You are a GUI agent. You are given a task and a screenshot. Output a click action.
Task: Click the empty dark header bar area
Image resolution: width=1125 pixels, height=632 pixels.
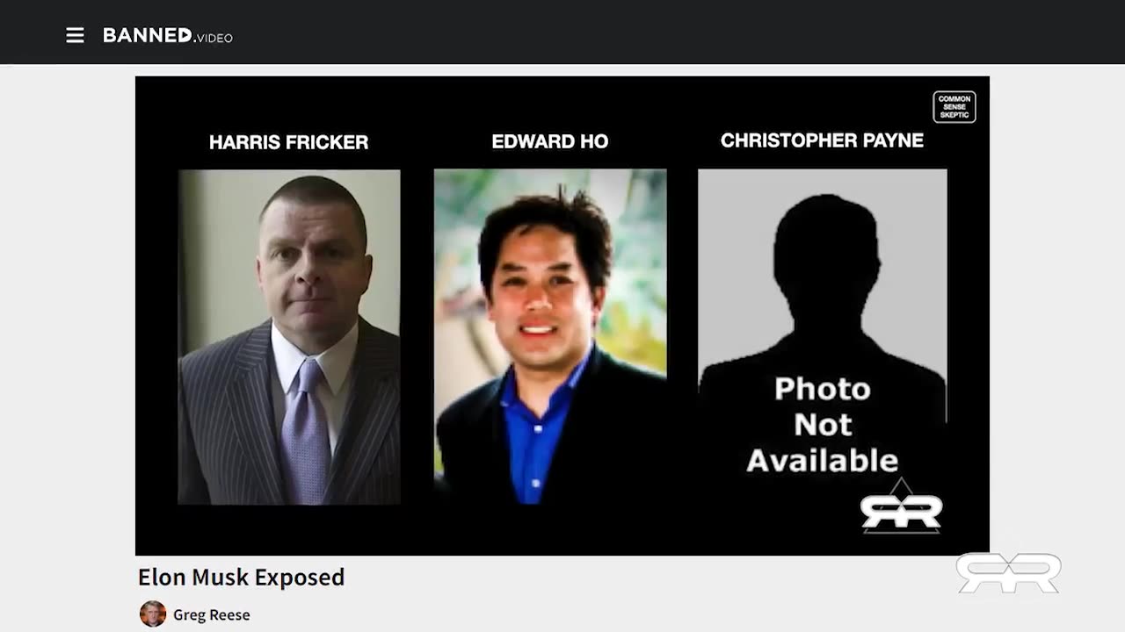click(668, 32)
